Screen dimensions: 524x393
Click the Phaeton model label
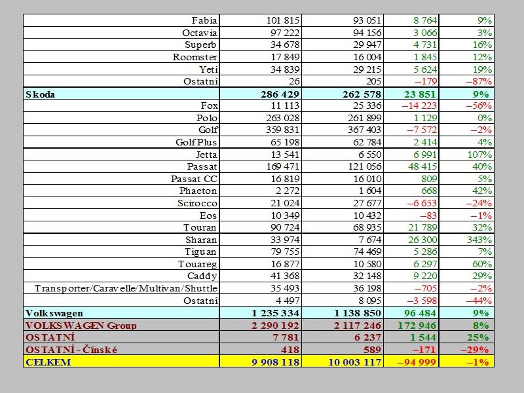198,191
